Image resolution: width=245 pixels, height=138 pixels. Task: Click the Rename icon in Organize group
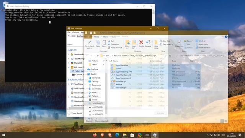pyautogui.click(x=148, y=42)
